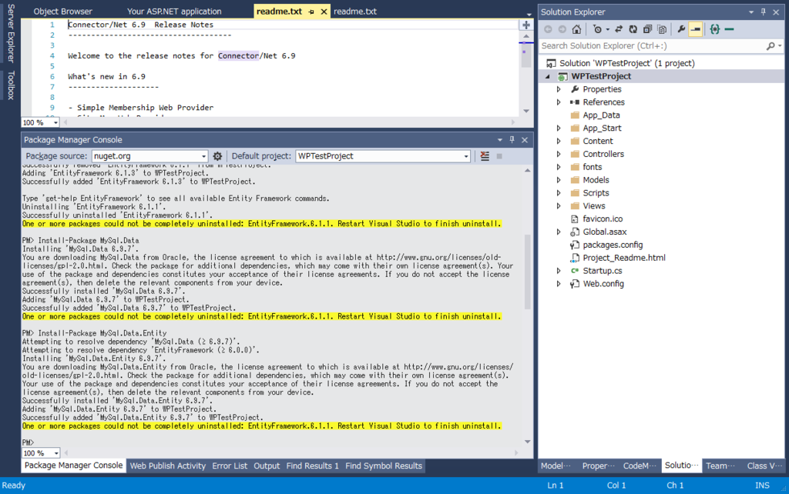Click the Refresh icon in Solution Explorer
The height and width of the screenshot is (494, 789).
point(633,29)
